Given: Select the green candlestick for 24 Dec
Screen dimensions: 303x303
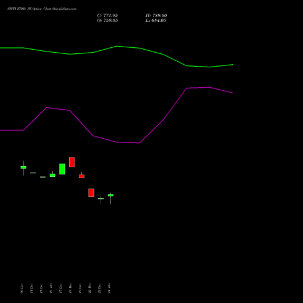Looking at the screenshot, I should click(110, 195).
